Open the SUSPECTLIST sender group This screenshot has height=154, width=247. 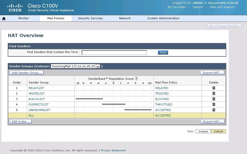(x=39, y=104)
